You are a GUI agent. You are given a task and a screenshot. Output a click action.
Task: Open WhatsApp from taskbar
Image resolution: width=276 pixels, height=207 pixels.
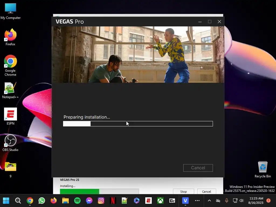42,201
